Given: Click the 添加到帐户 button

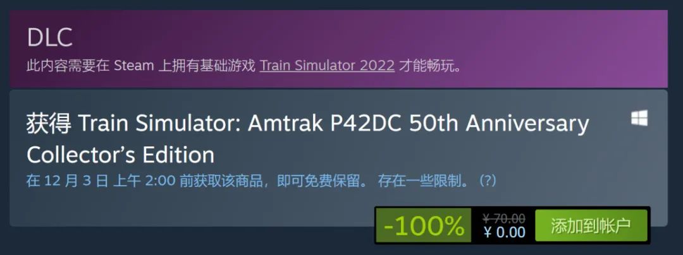Looking at the screenshot, I should (x=591, y=225).
